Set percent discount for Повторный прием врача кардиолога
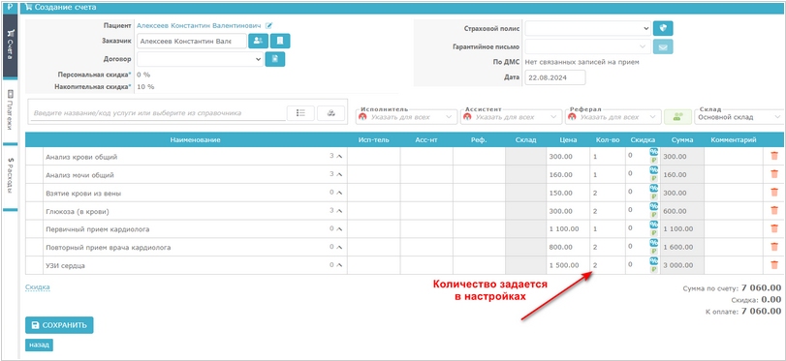The image size is (786, 361). click(653, 243)
